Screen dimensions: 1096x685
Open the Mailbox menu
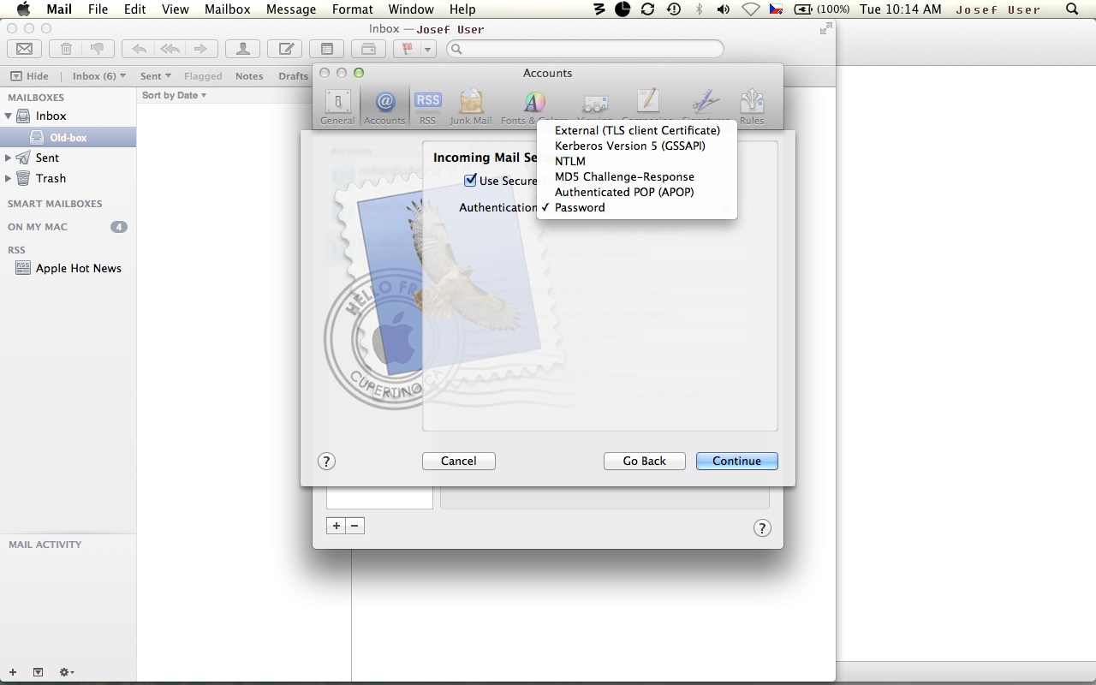click(x=228, y=9)
